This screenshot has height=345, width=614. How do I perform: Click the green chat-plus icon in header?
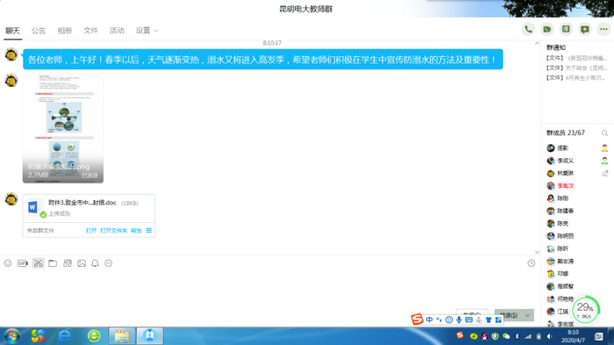click(585, 29)
